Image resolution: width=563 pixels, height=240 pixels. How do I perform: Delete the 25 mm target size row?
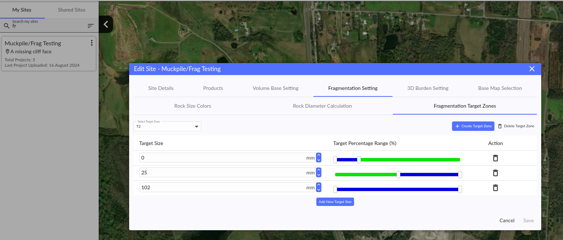(495, 173)
